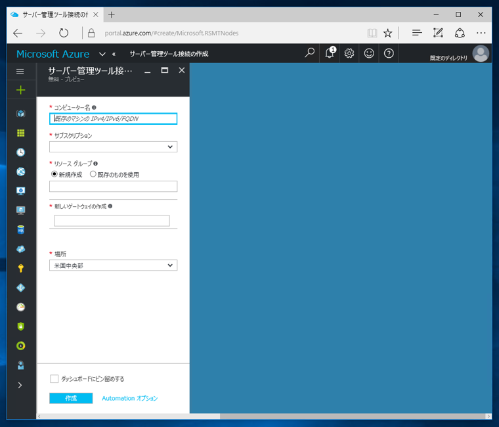Show info tooltip for new gateway label
The width and height of the screenshot is (499, 427).
coord(110,206)
